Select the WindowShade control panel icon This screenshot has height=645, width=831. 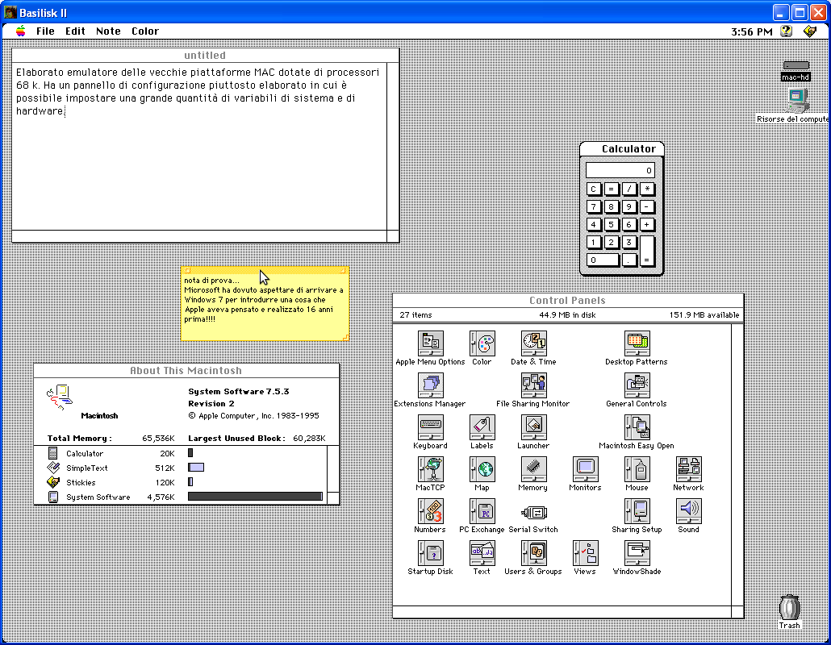coord(637,552)
